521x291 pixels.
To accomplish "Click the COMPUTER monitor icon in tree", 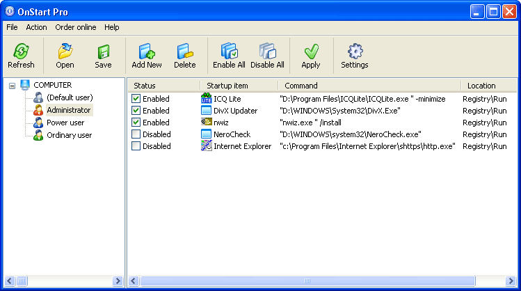I will click(x=25, y=85).
